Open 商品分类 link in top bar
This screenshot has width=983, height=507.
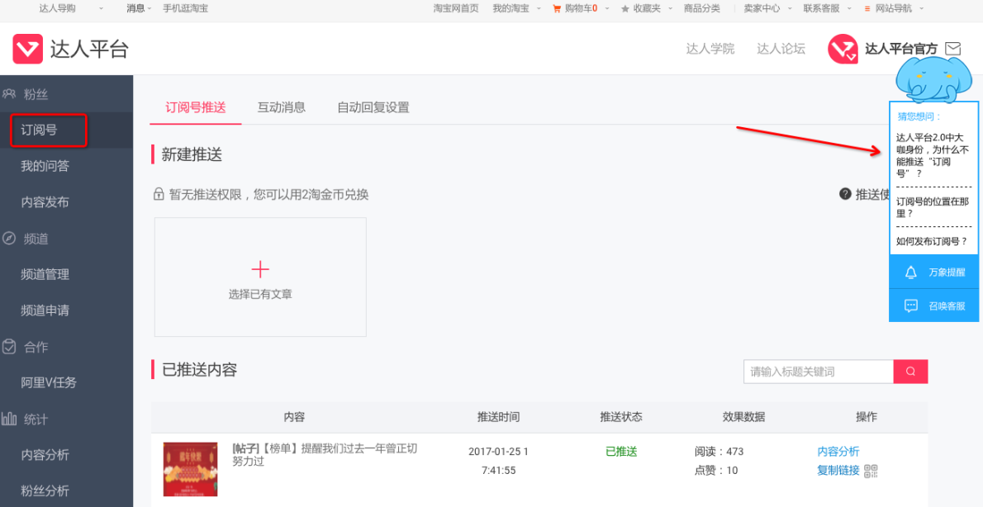702,9
